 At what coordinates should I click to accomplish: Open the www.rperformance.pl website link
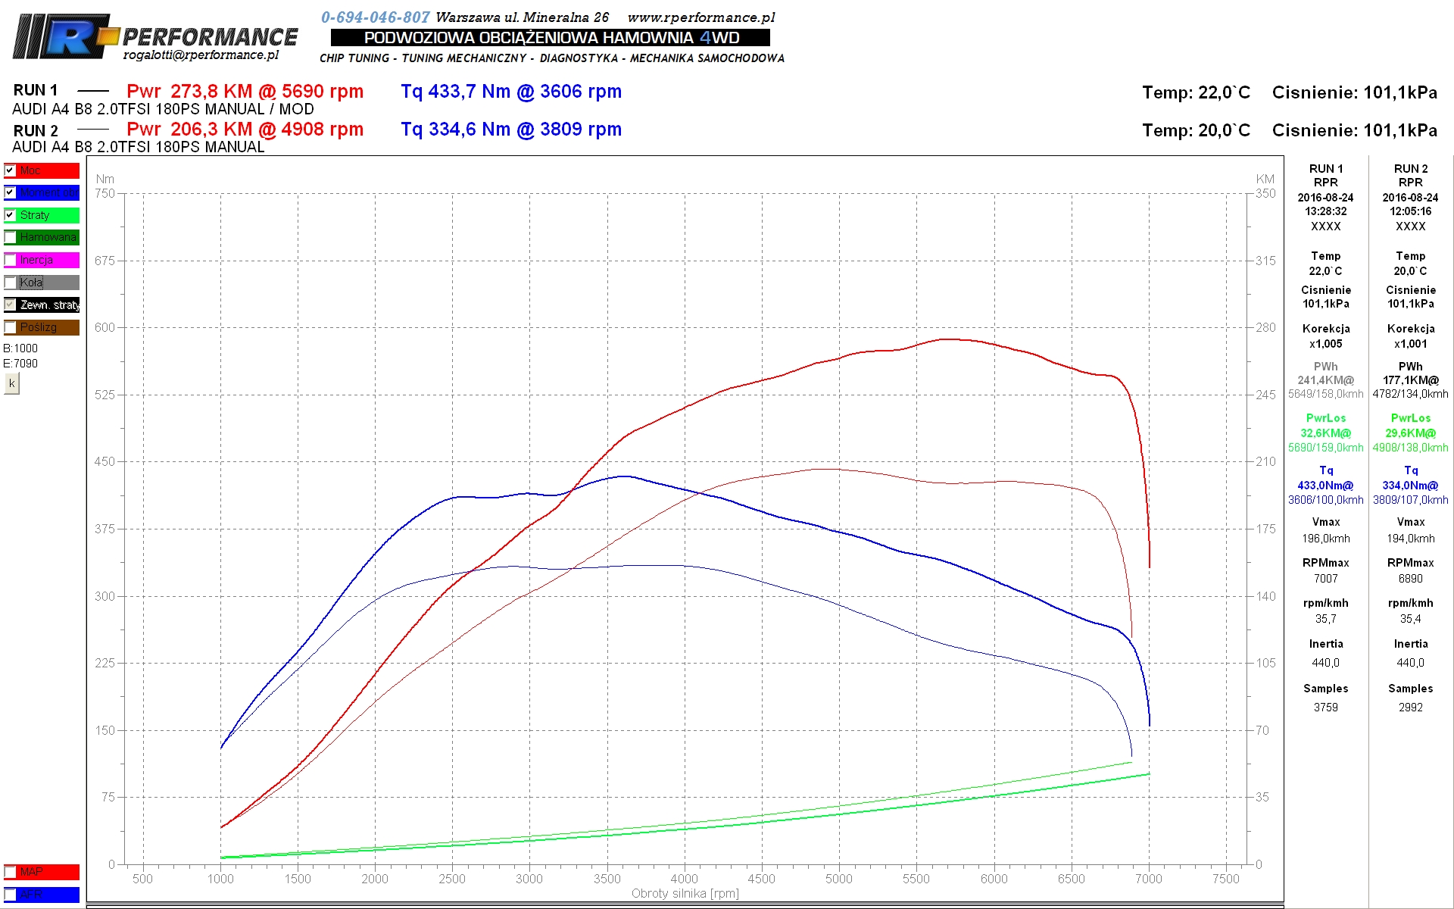pos(701,17)
